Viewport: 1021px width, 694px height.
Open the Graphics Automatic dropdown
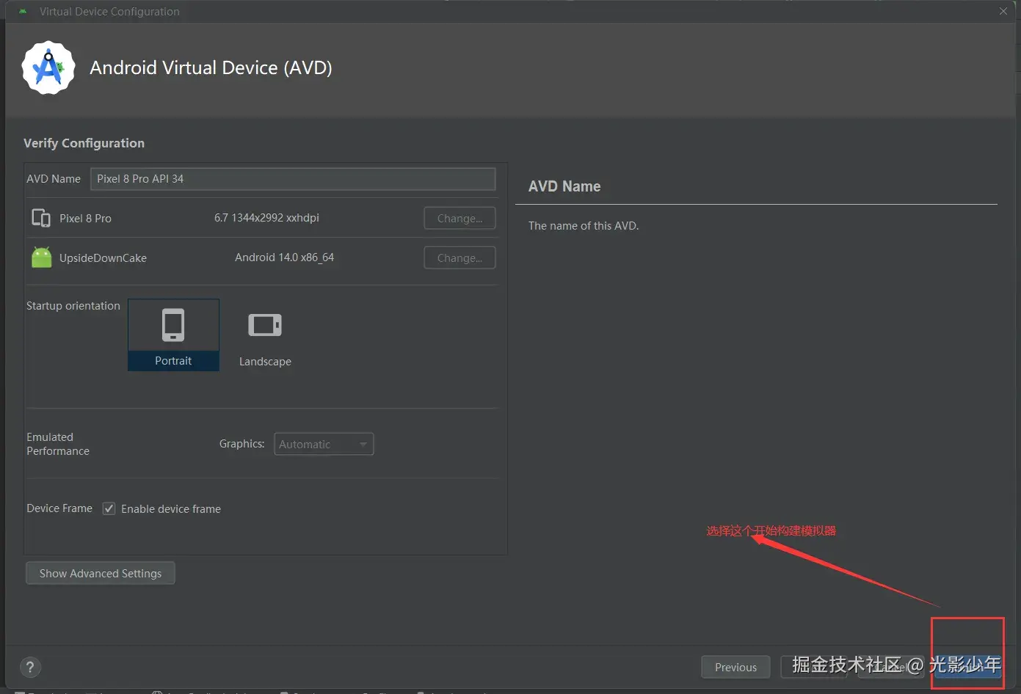point(324,444)
